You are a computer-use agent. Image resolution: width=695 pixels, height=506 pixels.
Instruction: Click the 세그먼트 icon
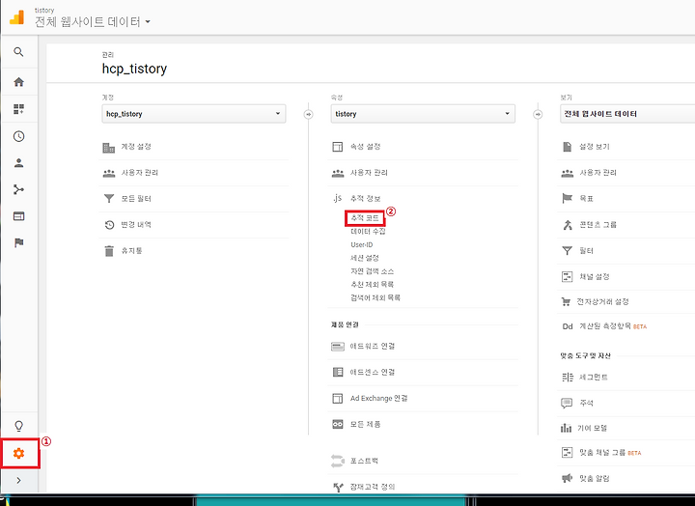[568, 378]
